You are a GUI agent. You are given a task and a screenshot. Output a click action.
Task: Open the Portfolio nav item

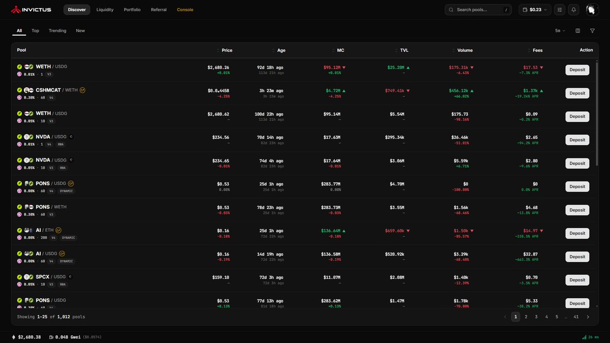coord(132,10)
